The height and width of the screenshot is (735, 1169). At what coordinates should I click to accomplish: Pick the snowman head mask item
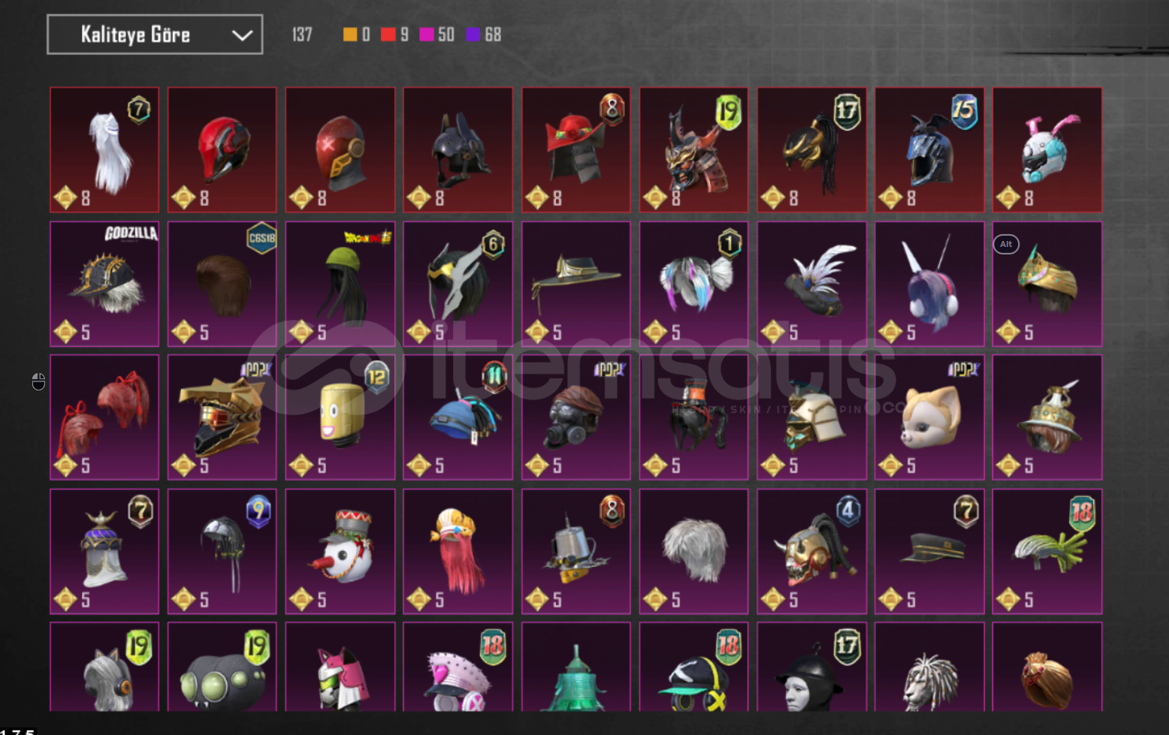tap(340, 552)
